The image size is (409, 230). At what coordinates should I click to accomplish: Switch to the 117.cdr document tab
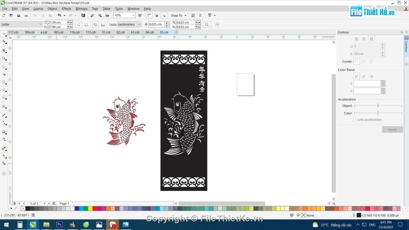(x=14, y=32)
